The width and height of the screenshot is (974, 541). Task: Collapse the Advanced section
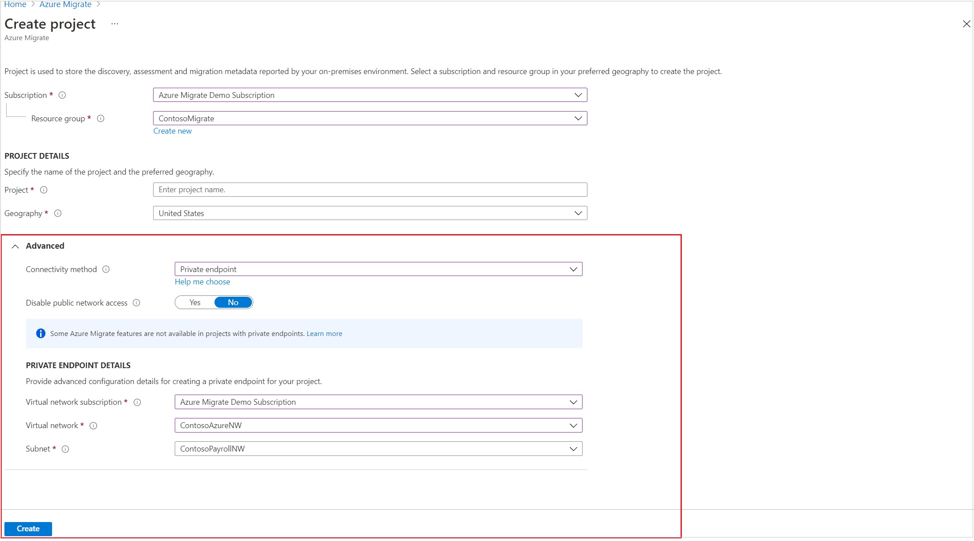15,246
